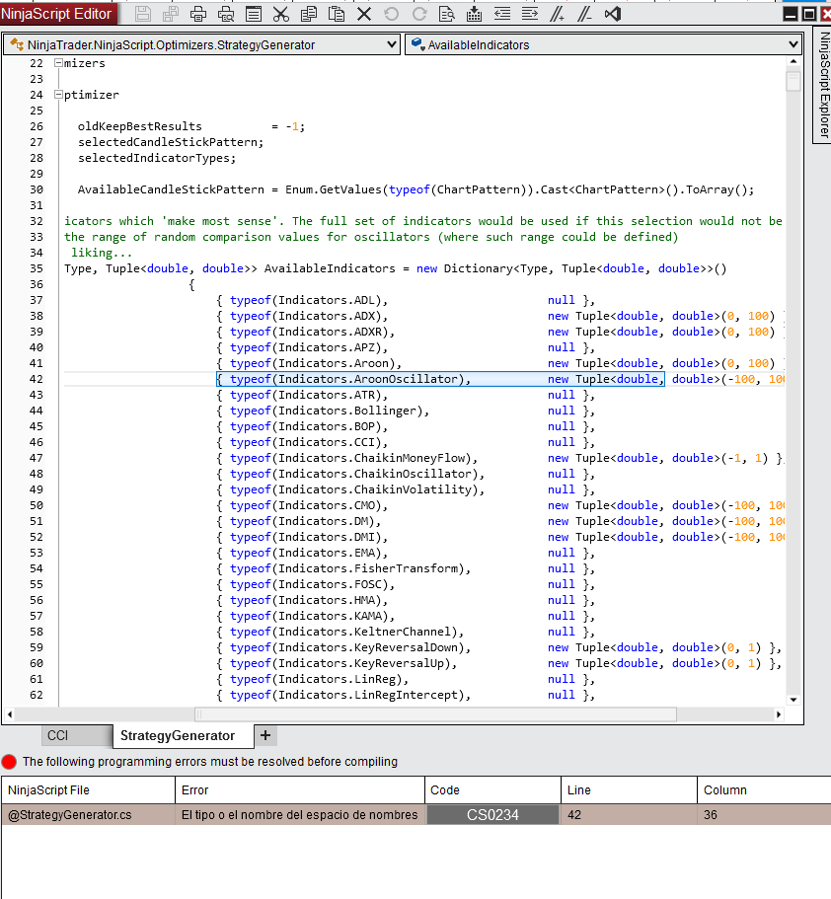The width and height of the screenshot is (831, 899).
Task: Click the Properties window icon
Action: (254, 14)
